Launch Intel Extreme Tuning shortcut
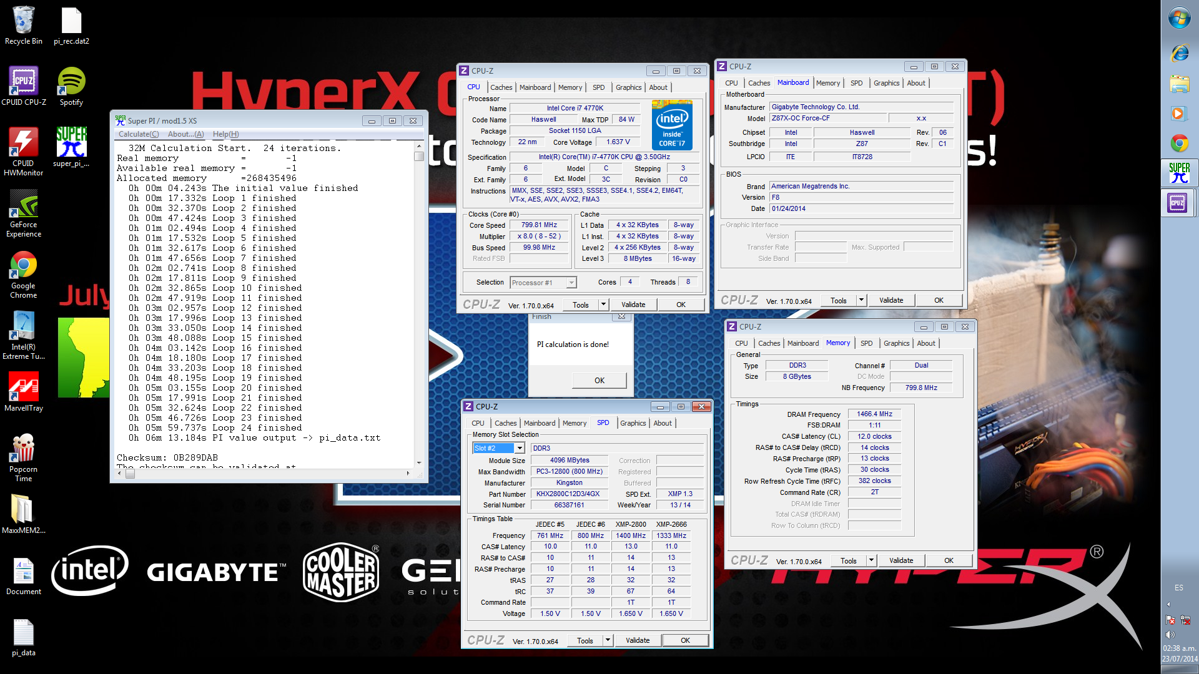 click(x=23, y=335)
